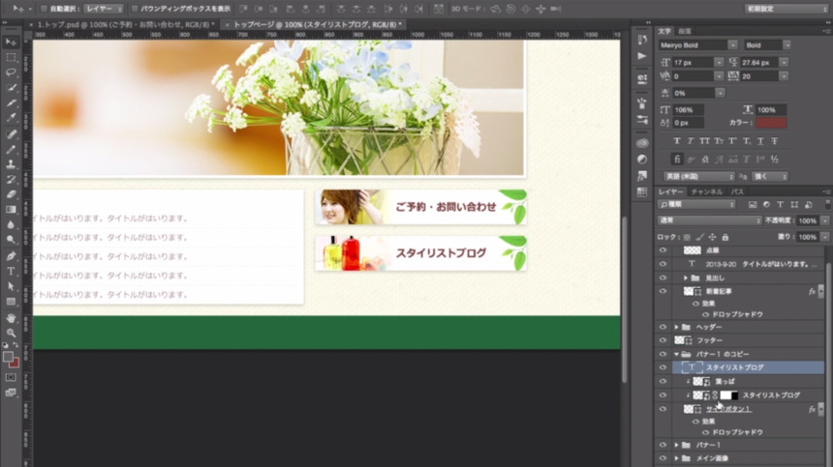Open the History panel icon
Screen dimensions: 833x467
click(x=642, y=40)
